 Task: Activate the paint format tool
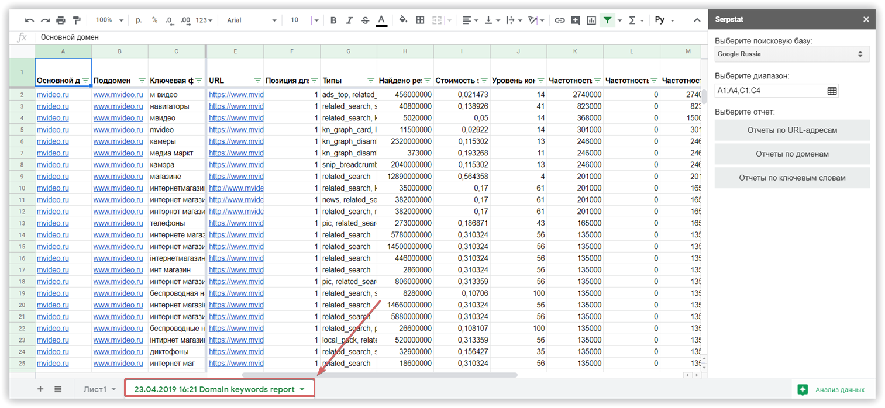click(77, 20)
